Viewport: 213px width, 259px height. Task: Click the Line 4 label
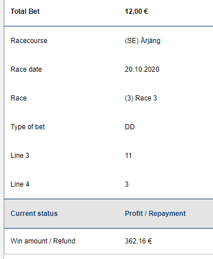[20, 184]
